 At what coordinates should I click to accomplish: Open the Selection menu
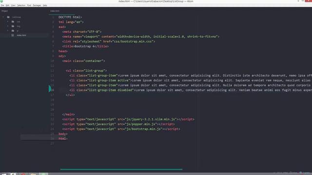click(21, 5)
